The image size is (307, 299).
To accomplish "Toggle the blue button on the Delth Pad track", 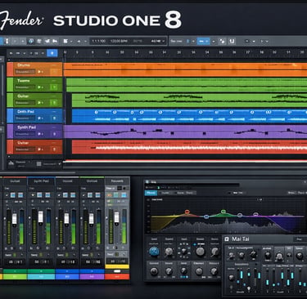I will coord(54,118).
